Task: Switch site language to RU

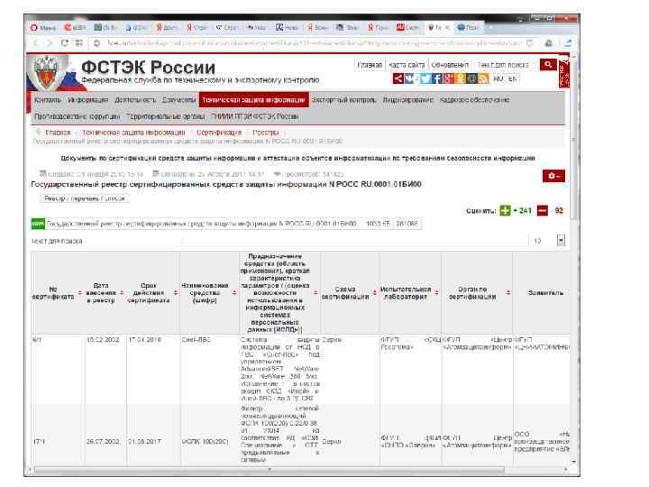Action: [x=498, y=78]
